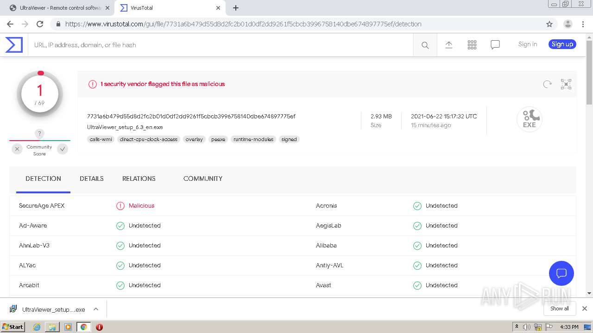Click the peexe tag
This screenshot has height=333, width=593.
[x=218, y=139]
